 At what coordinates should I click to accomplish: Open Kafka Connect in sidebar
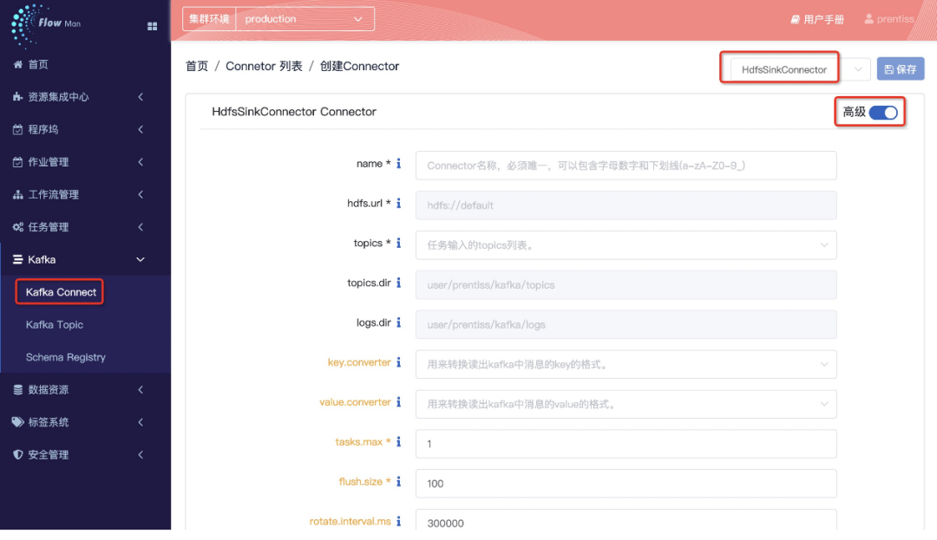(x=61, y=292)
